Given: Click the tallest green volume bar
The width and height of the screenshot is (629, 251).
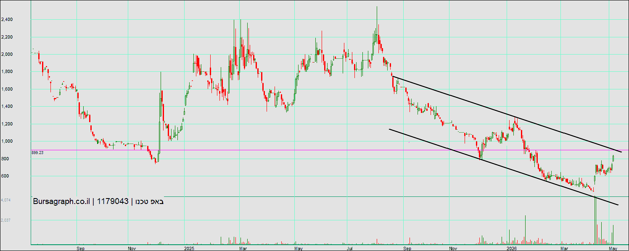Looking at the screenshot, I should point(595,220).
